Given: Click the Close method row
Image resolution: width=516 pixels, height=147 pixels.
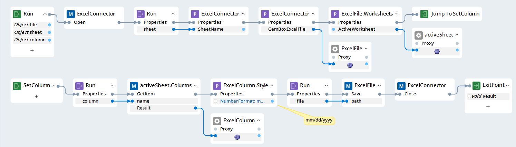Looking at the screenshot, I should pos(425,94).
